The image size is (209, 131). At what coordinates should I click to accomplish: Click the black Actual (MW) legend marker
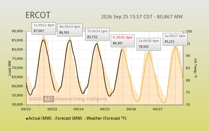click(x=27, y=119)
